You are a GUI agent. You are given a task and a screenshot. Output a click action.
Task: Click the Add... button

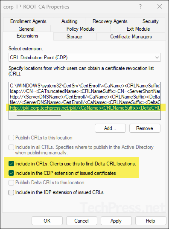click(110, 128)
